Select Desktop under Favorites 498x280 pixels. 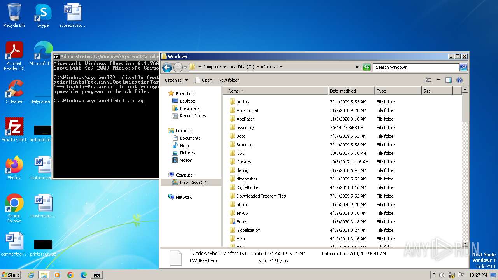coord(187,101)
